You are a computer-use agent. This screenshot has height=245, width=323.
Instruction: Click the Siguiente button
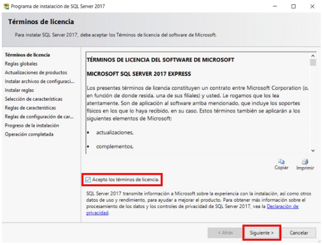pyautogui.click(x=261, y=233)
